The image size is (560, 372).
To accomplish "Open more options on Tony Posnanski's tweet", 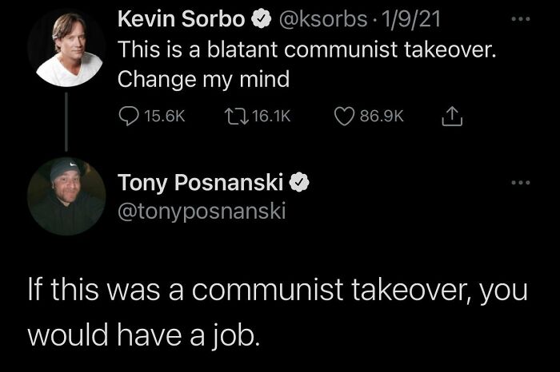I will tap(522, 183).
